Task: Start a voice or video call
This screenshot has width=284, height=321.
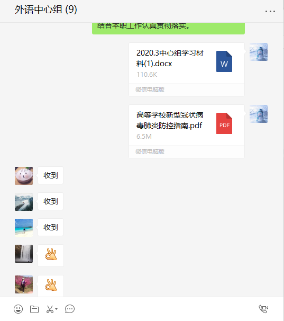Action: 263,309
